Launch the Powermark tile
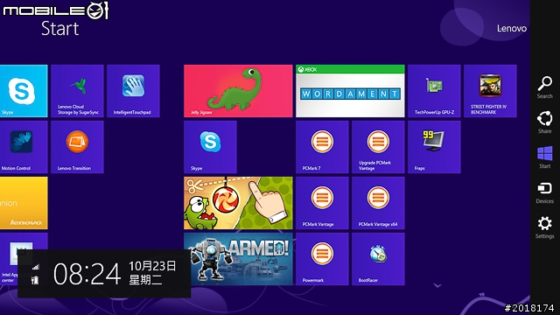The width and height of the screenshot is (560, 315). point(322,259)
